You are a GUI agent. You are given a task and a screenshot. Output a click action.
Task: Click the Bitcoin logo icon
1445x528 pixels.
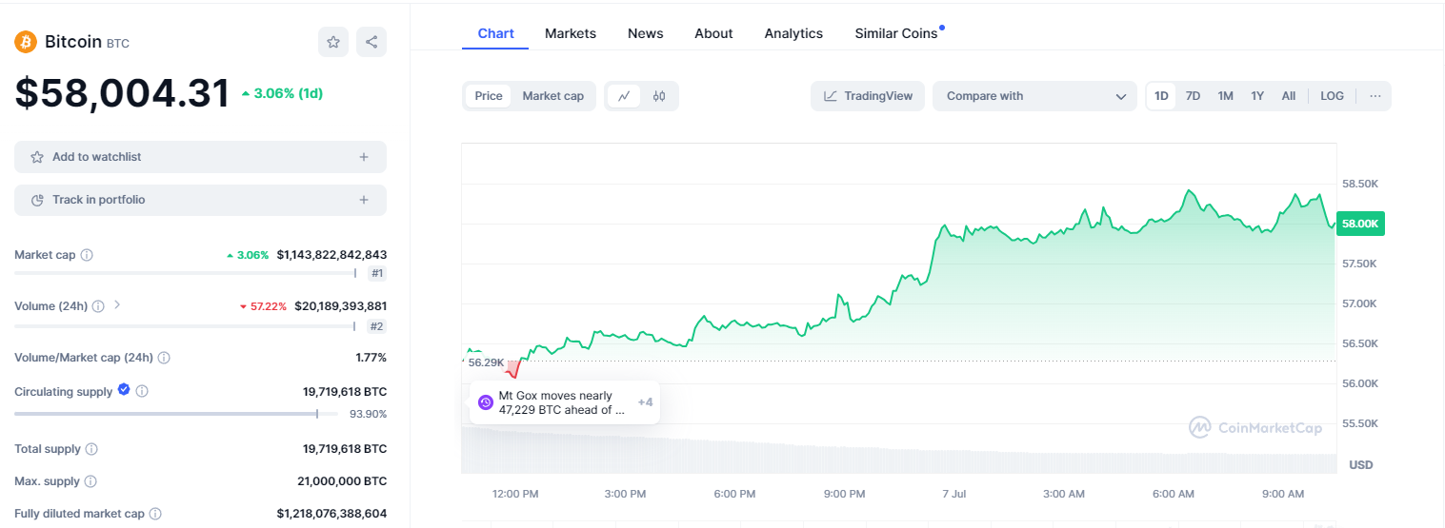pos(26,42)
